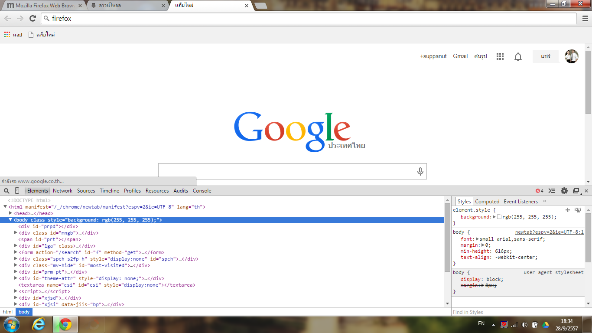Open the +suppanut profile link
This screenshot has width=592, height=333.
click(x=433, y=56)
